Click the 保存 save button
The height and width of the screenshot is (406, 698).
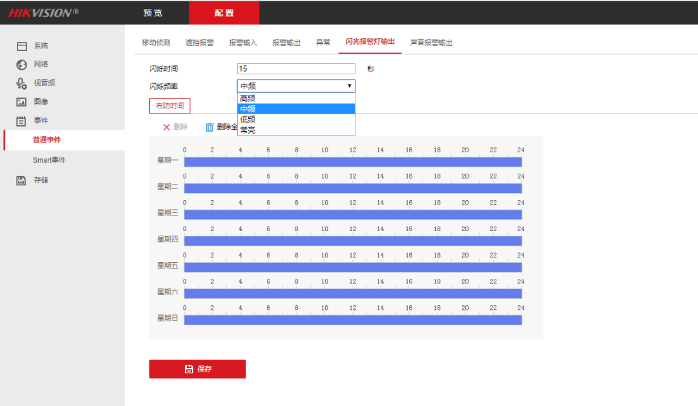click(x=197, y=369)
